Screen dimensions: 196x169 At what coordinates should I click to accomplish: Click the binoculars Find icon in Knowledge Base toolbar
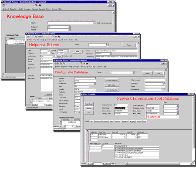pos(40,5)
